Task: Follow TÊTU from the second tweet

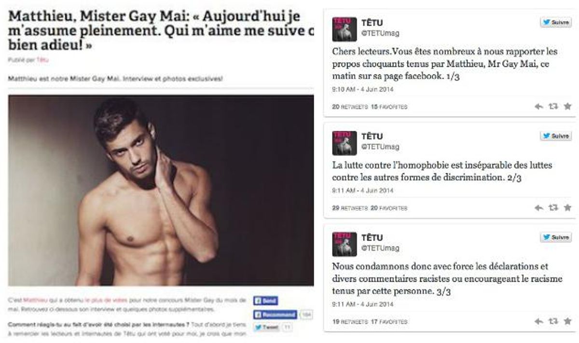Action: pyautogui.click(x=556, y=136)
